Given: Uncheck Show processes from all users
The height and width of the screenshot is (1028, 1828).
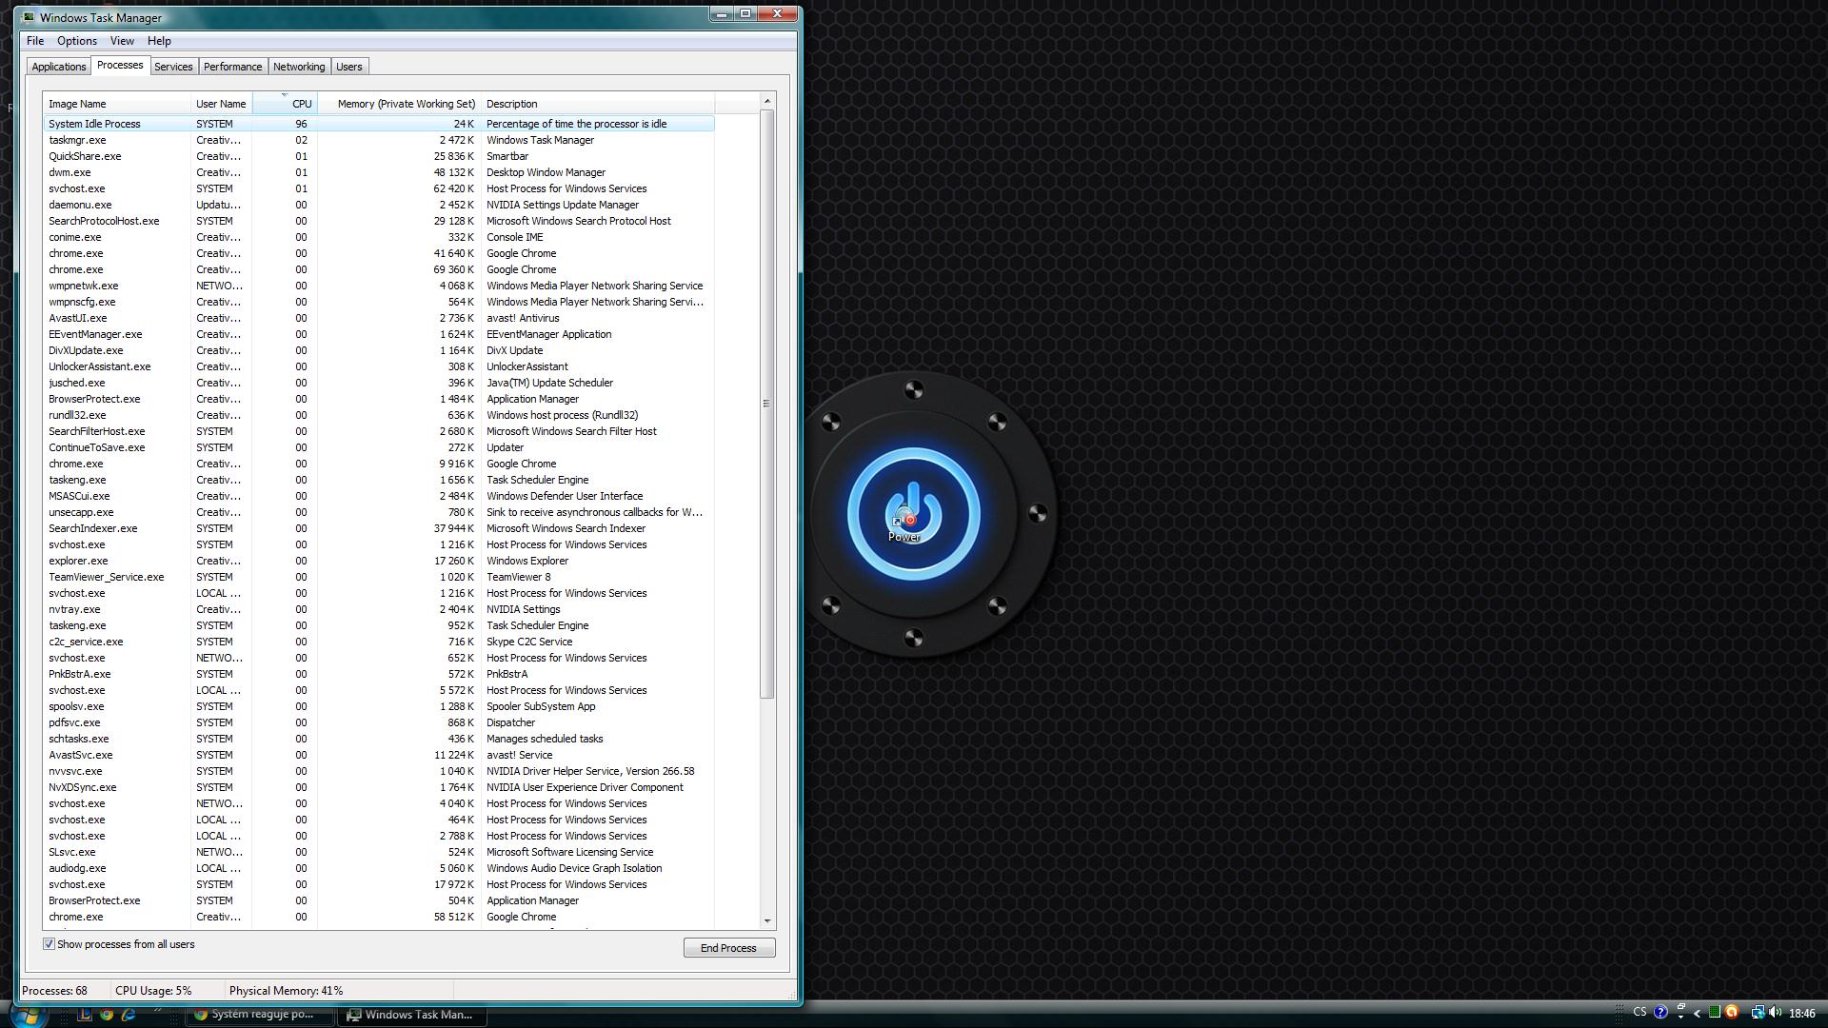Looking at the screenshot, I should click(49, 944).
